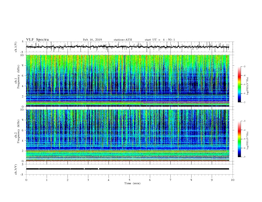Image resolution: width=262 pixels, height=202 pixels.
Task: Click the color scale bar beside ch.2 spectrogram
Action: click(x=239, y=139)
